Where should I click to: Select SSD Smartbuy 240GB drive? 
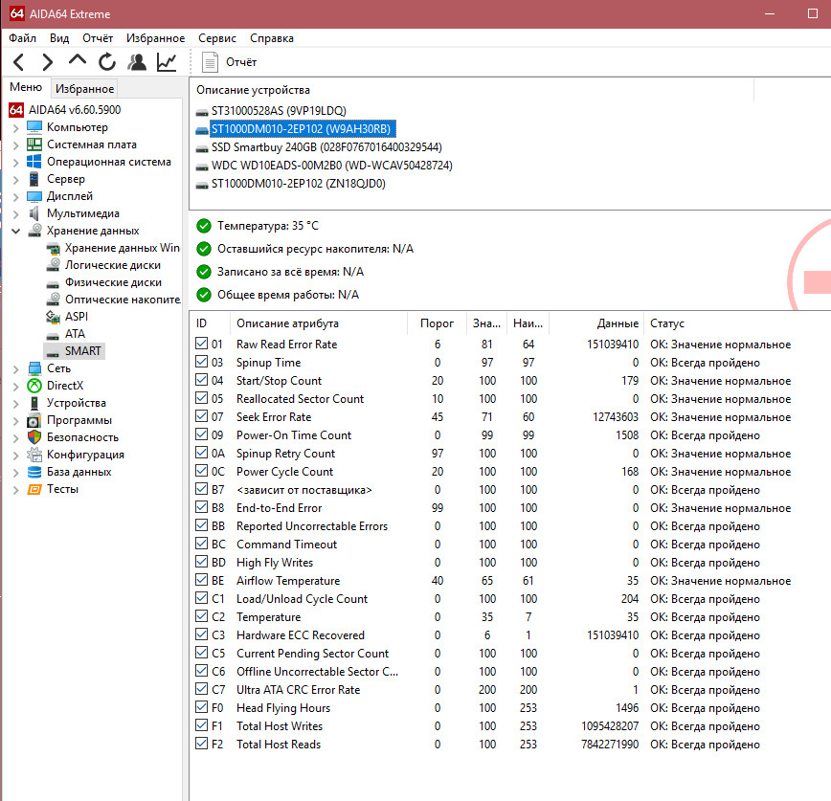tap(326, 146)
